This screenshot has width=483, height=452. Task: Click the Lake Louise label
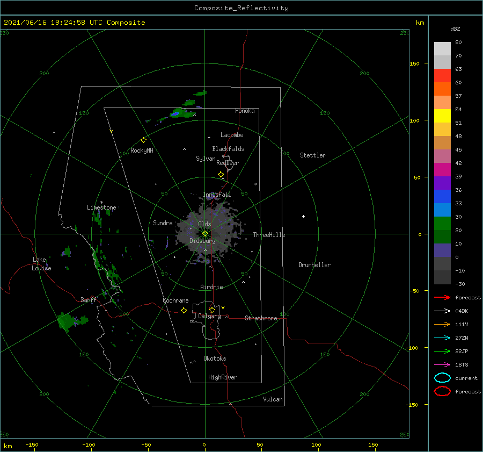41,264
